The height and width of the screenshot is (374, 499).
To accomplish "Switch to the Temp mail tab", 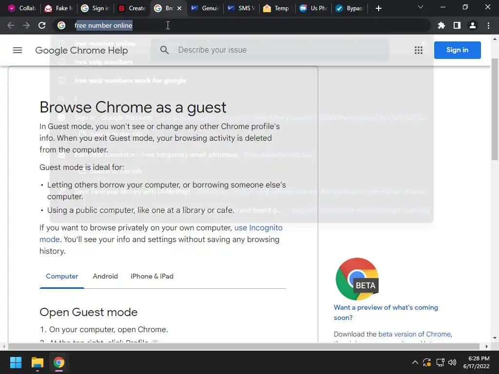I will 276,8.
